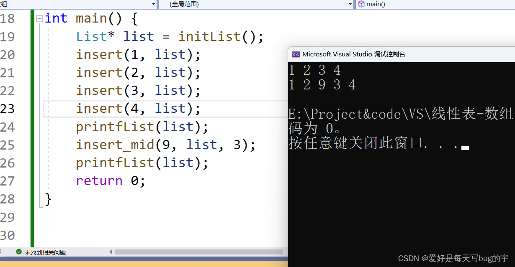Click the initList() function call text

tap(209, 36)
